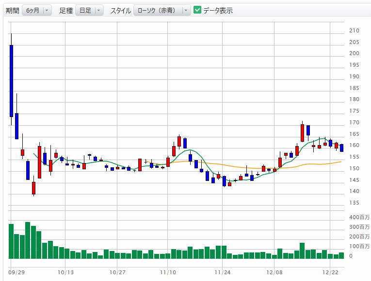Toggle the データ表示 checkbox
This screenshot has height=281, width=371.
[197, 10]
